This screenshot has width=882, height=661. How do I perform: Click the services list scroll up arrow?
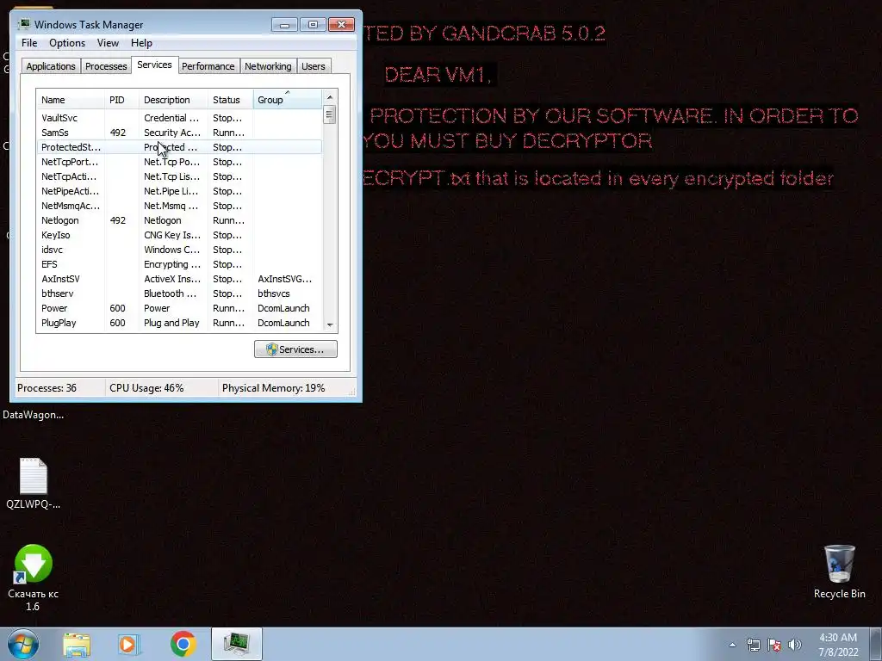click(x=330, y=97)
